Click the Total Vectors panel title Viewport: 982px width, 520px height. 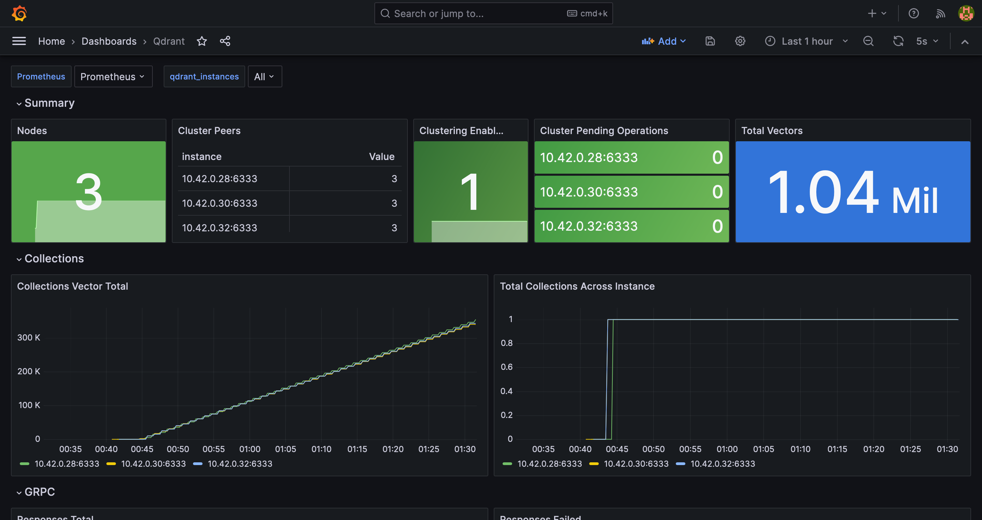772,130
